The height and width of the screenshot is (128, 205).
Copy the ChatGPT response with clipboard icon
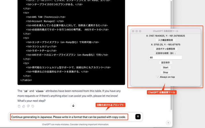point(19,106)
